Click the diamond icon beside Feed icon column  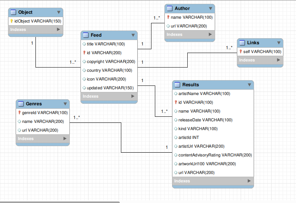84,79
